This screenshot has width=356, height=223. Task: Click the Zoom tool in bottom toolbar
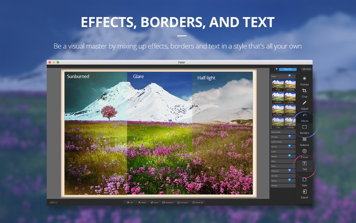(x=155, y=202)
